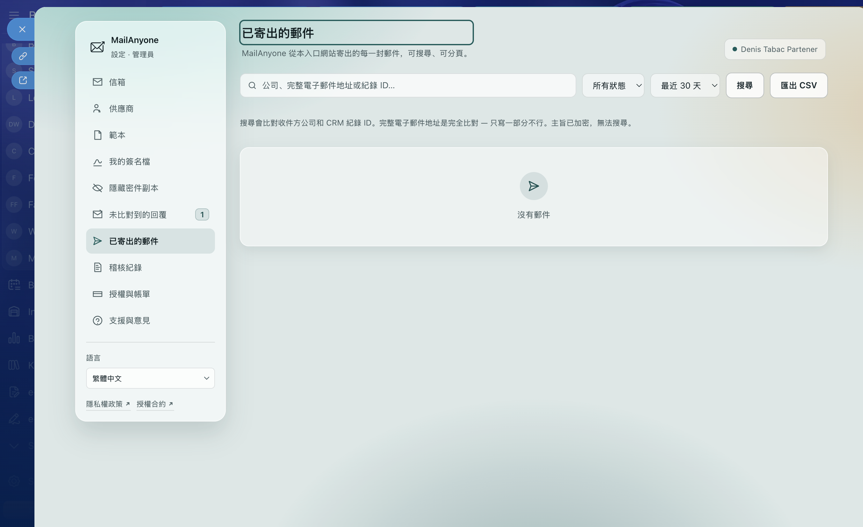Click the 設定 · 管理員 subtitle text
The image size is (863, 527).
tap(132, 54)
